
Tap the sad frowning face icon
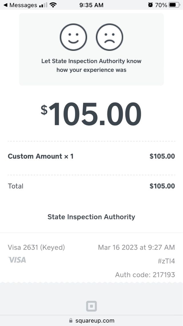109,37
